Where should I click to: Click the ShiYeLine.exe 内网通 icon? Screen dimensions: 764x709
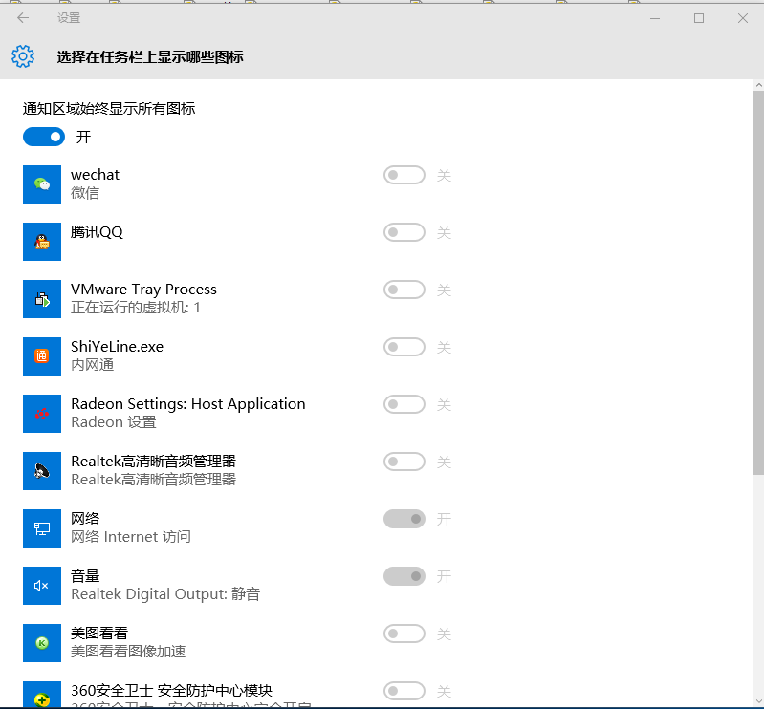pyautogui.click(x=42, y=356)
